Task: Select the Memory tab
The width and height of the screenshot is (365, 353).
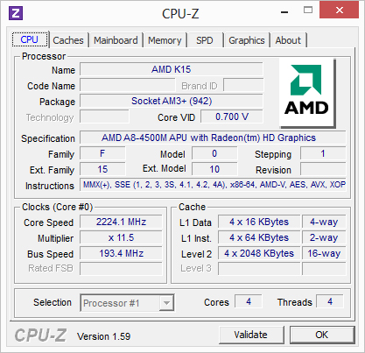Action: pos(165,40)
